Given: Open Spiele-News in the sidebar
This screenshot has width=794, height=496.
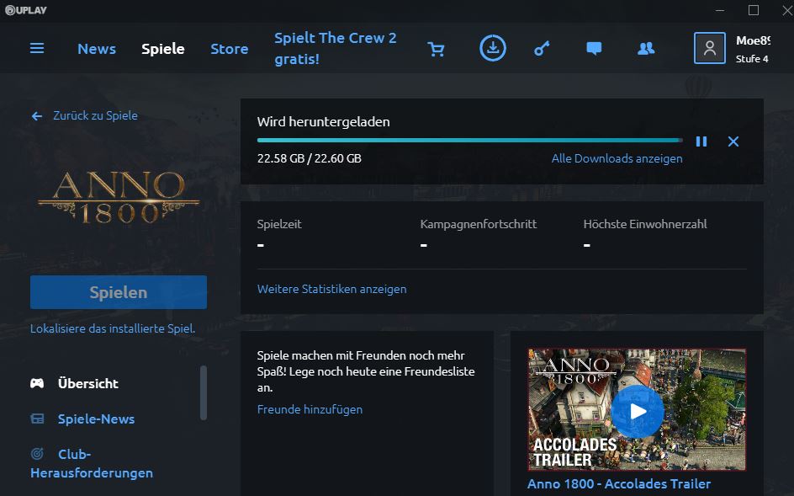Looking at the screenshot, I should [x=96, y=419].
